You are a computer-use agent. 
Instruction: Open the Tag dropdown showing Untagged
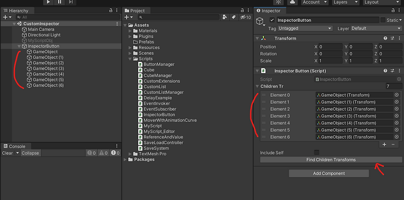[305, 28]
